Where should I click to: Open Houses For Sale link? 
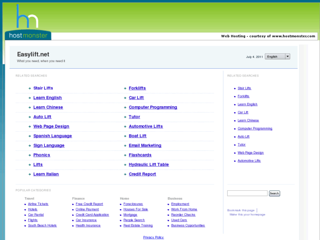[x=136, y=209]
